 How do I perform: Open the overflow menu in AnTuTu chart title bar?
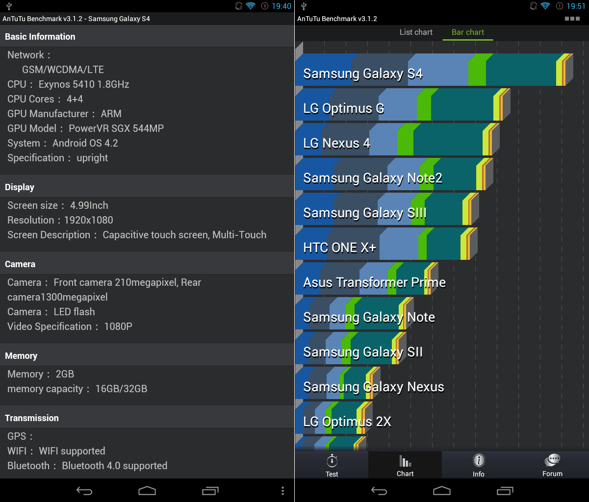click(x=572, y=19)
